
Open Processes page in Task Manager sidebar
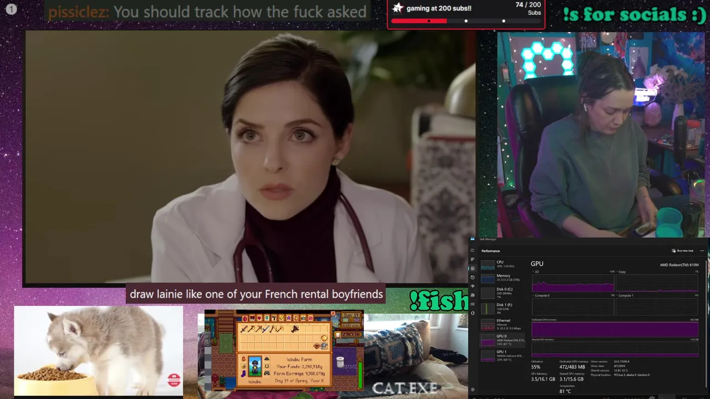tap(473, 259)
